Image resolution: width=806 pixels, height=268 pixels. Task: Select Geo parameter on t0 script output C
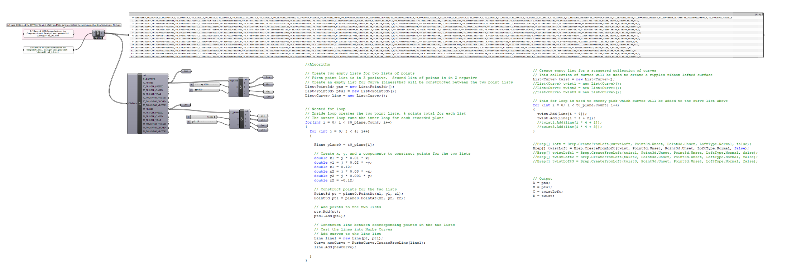pos(268,91)
